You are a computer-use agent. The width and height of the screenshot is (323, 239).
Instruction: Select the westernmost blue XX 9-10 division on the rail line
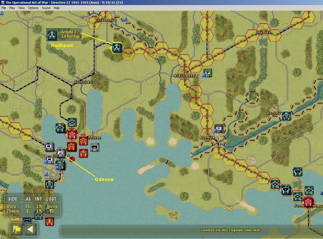[x=275, y=184]
